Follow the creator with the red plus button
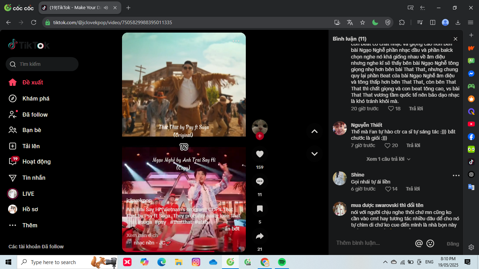 (x=259, y=136)
